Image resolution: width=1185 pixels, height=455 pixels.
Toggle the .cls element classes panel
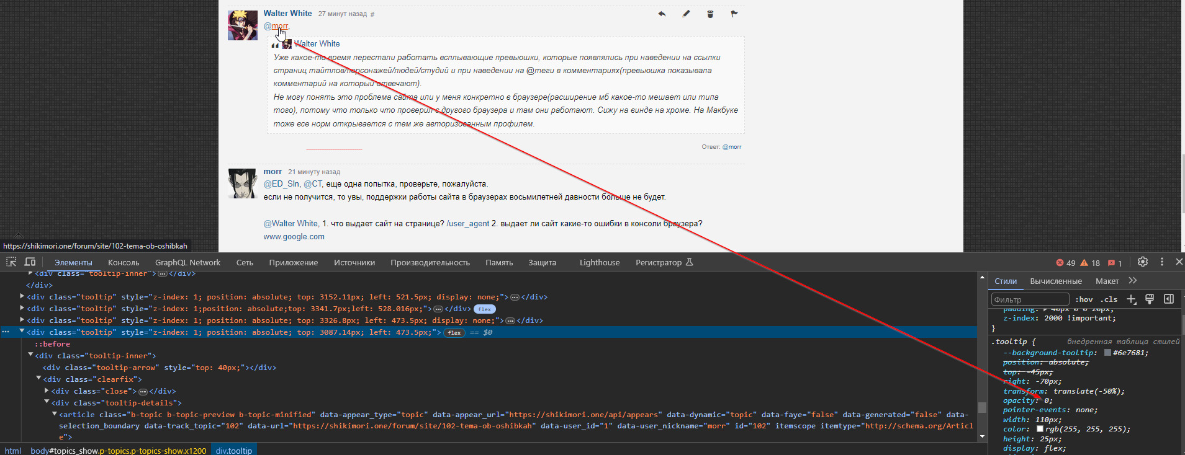[x=1109, y=299]
